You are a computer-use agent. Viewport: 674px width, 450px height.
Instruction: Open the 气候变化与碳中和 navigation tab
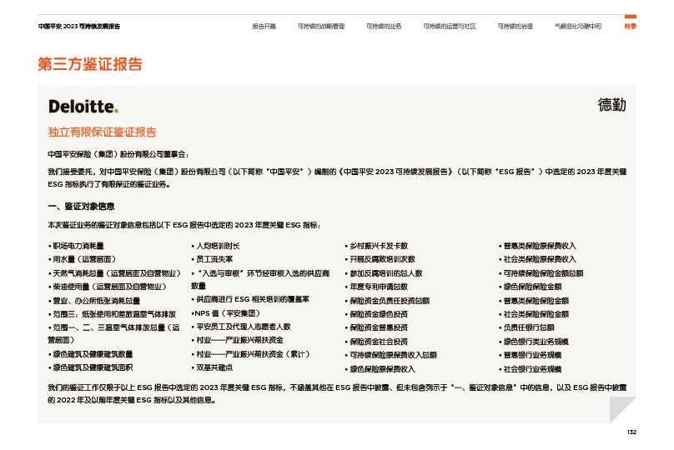pos(577,27)
